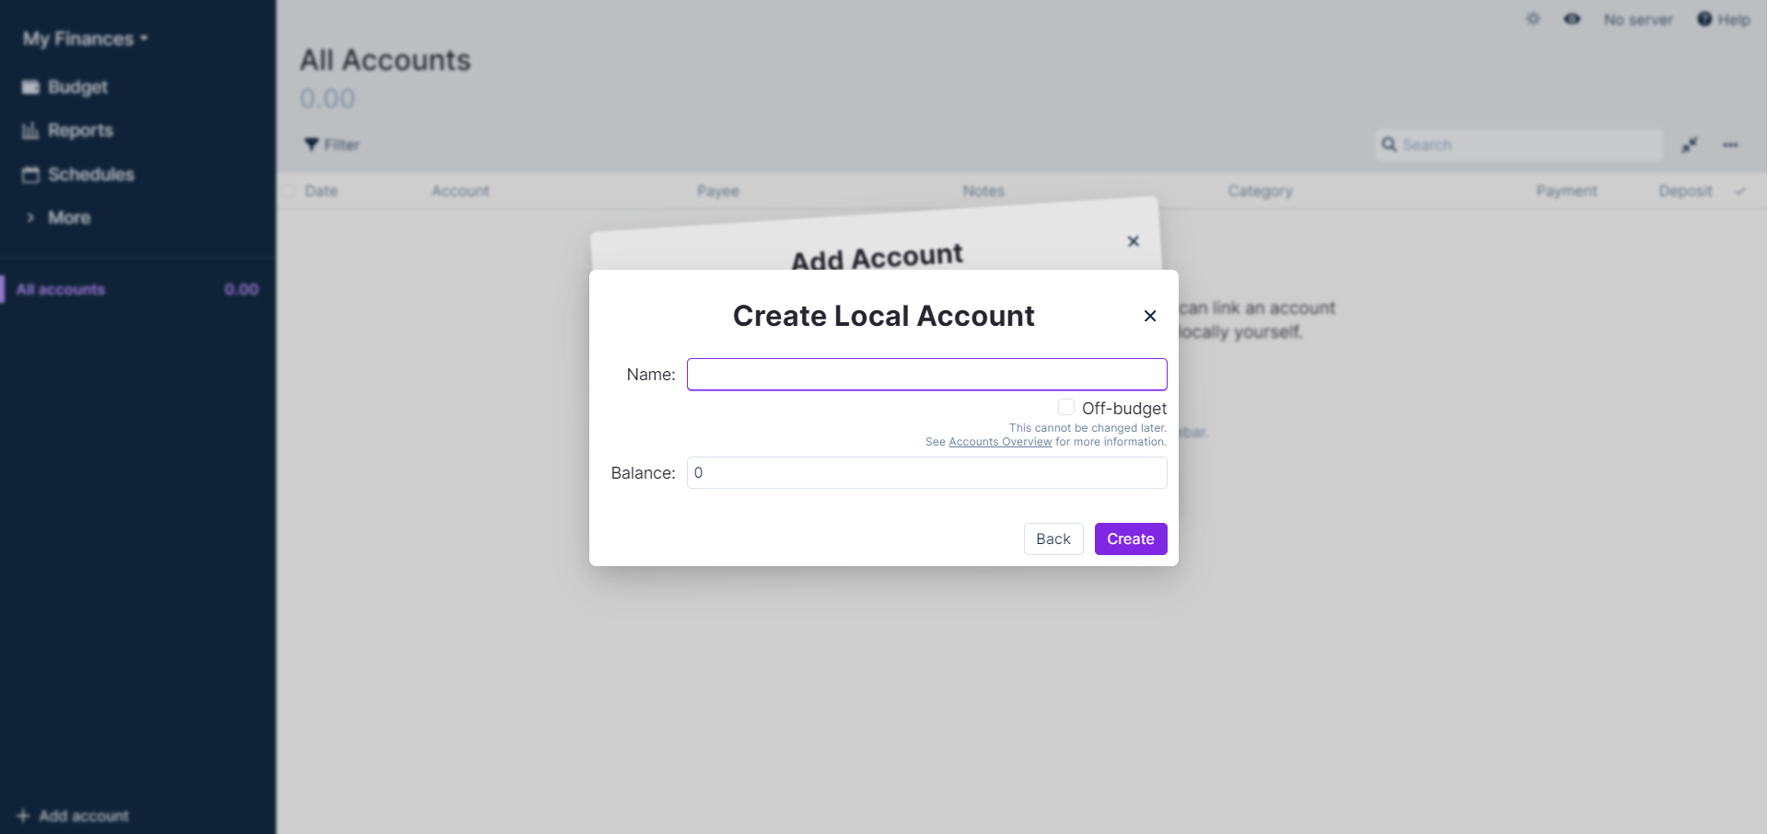1768x834 pixels.
Task: Click the Help question mark icon
Action: coord(1704,19)
